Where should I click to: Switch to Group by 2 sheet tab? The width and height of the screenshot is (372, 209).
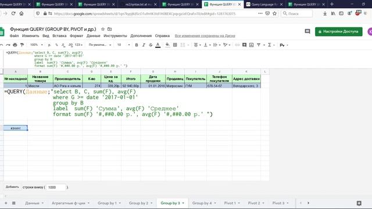pos(141,203)
